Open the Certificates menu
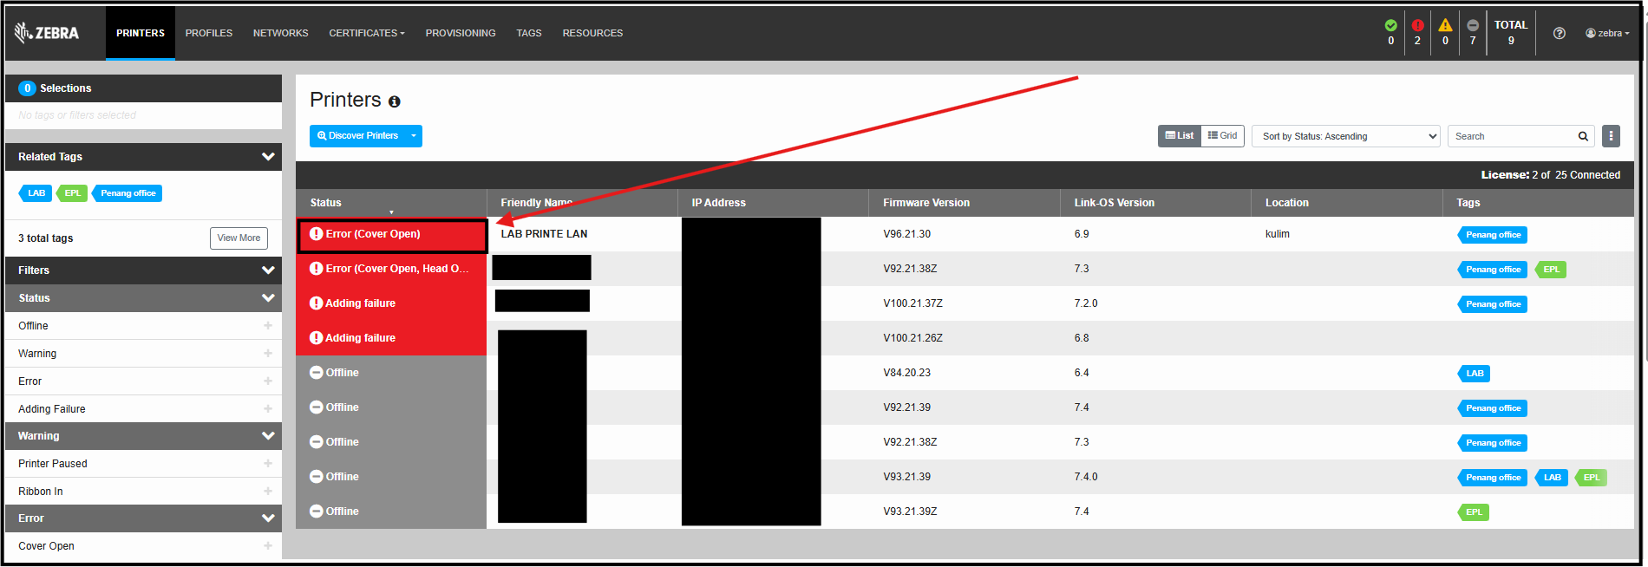Screen dimensions: 1648x567 (367, 33)
